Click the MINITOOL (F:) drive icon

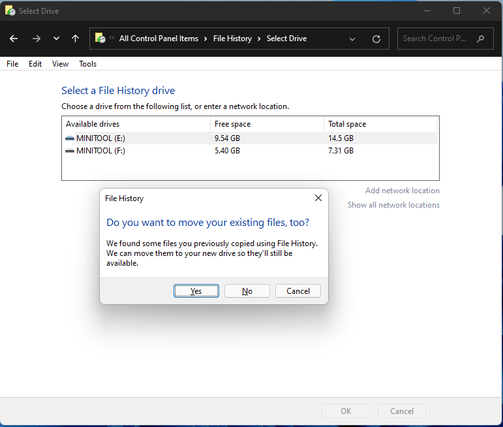70,151
